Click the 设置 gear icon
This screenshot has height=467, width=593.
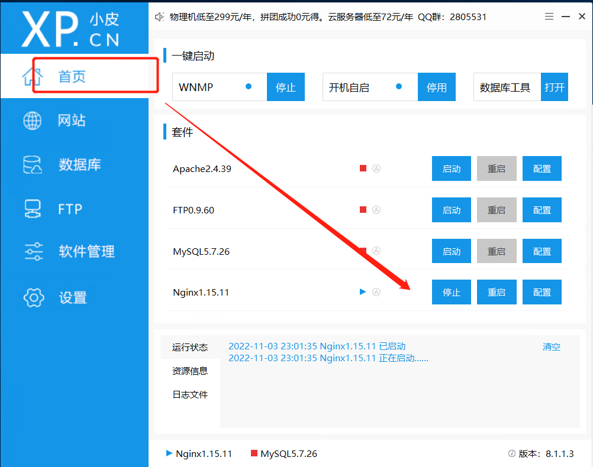(x=33, y=297)
